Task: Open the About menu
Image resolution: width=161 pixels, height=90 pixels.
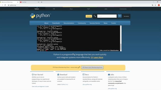Action: click(46, 23)
